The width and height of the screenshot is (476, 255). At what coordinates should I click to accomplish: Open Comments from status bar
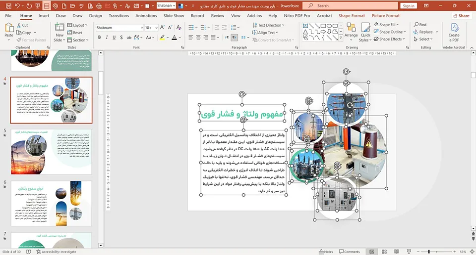pos(350,252)
